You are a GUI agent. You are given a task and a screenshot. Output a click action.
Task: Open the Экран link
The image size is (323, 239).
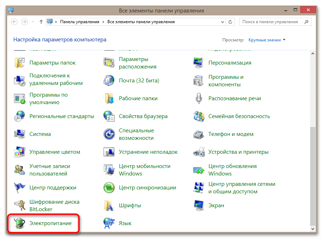pos(216,205)
